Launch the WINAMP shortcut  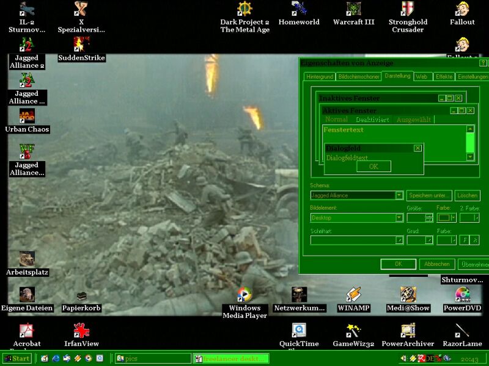coord(353,295)
